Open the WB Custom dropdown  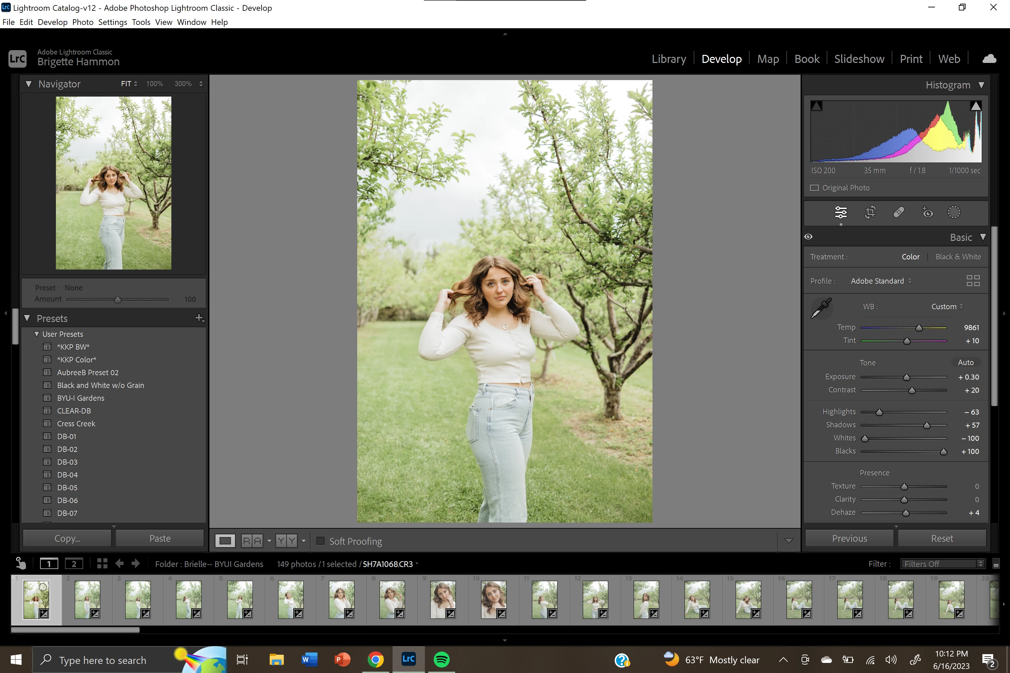[946, 307]
